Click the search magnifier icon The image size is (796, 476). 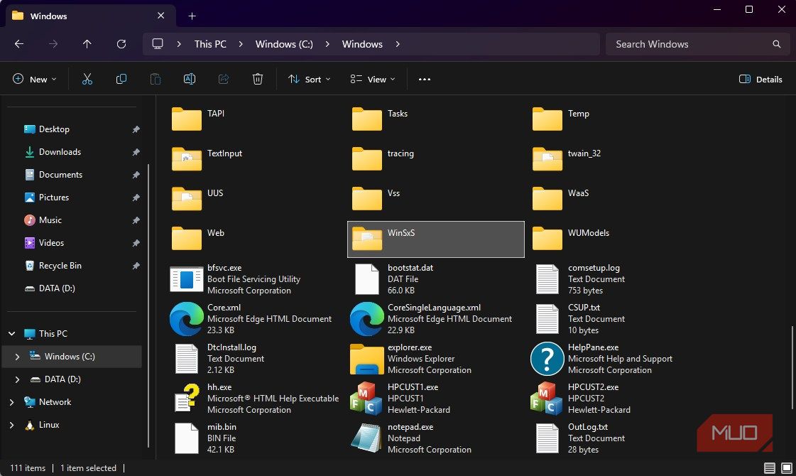776,44
